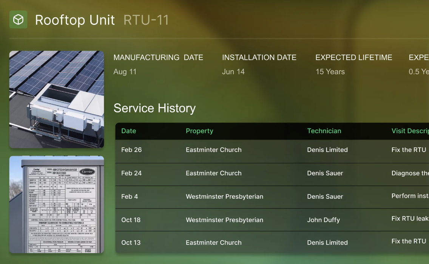
Task: Select the Feb 4 date cell
Action: pyautogui.click(x=130, y=196)
